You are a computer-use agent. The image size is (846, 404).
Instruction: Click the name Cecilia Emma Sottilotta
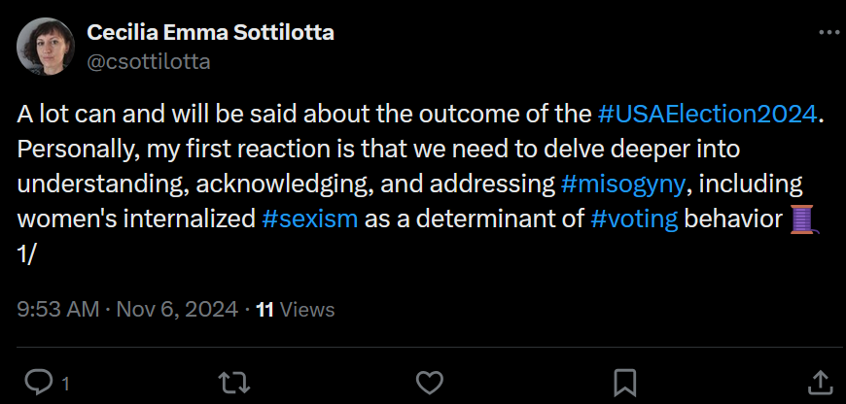(x=211, y=32)
